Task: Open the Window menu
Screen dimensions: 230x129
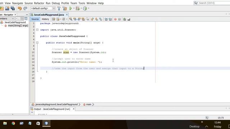Action: point(91,3)
